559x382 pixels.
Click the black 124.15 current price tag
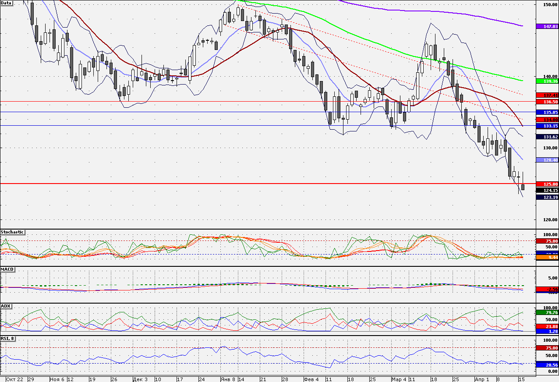click(x=547, y=191)
